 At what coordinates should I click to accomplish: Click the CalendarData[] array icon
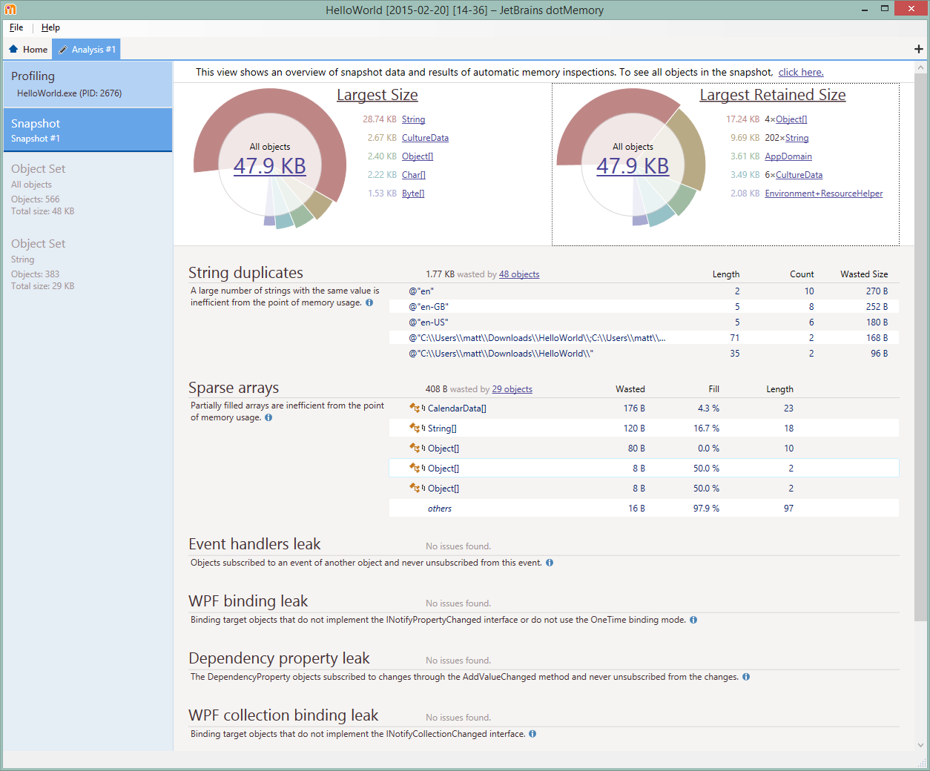point(415,408)
